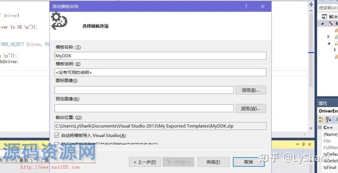338x173 pixels.
Task: Click the editor scroll down arrow
Action: 311,129
